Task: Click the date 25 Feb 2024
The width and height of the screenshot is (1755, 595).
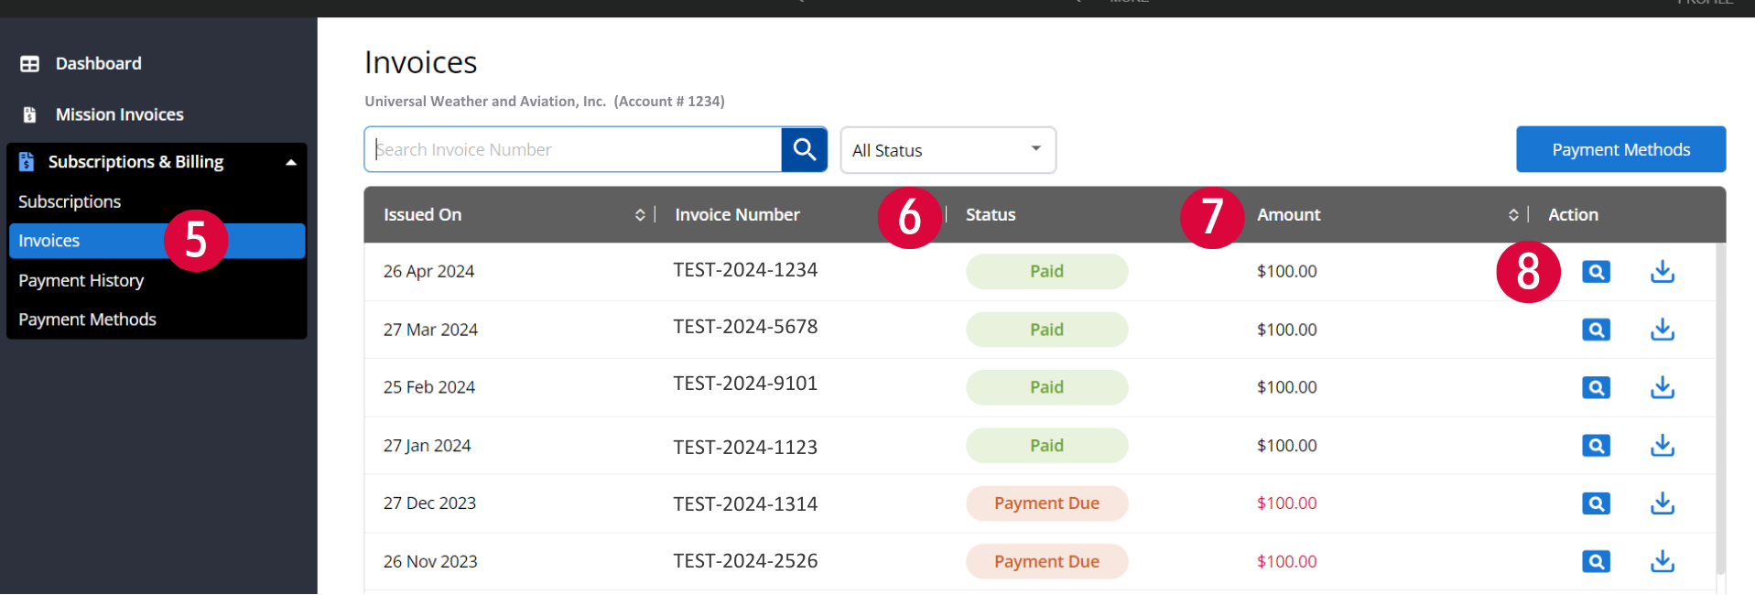Action: coord(429,387)
